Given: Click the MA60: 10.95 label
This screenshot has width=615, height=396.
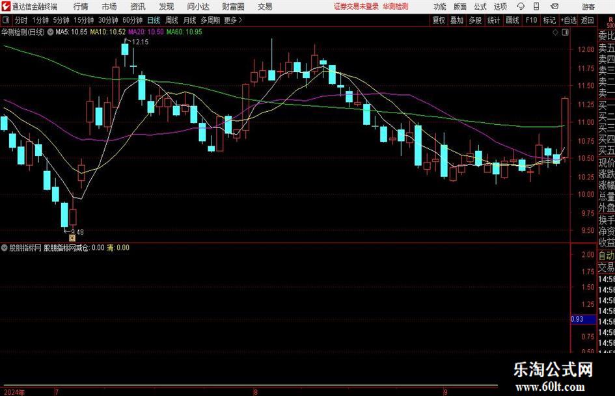Looking at the screenshot, I should (x=184, y=32).
